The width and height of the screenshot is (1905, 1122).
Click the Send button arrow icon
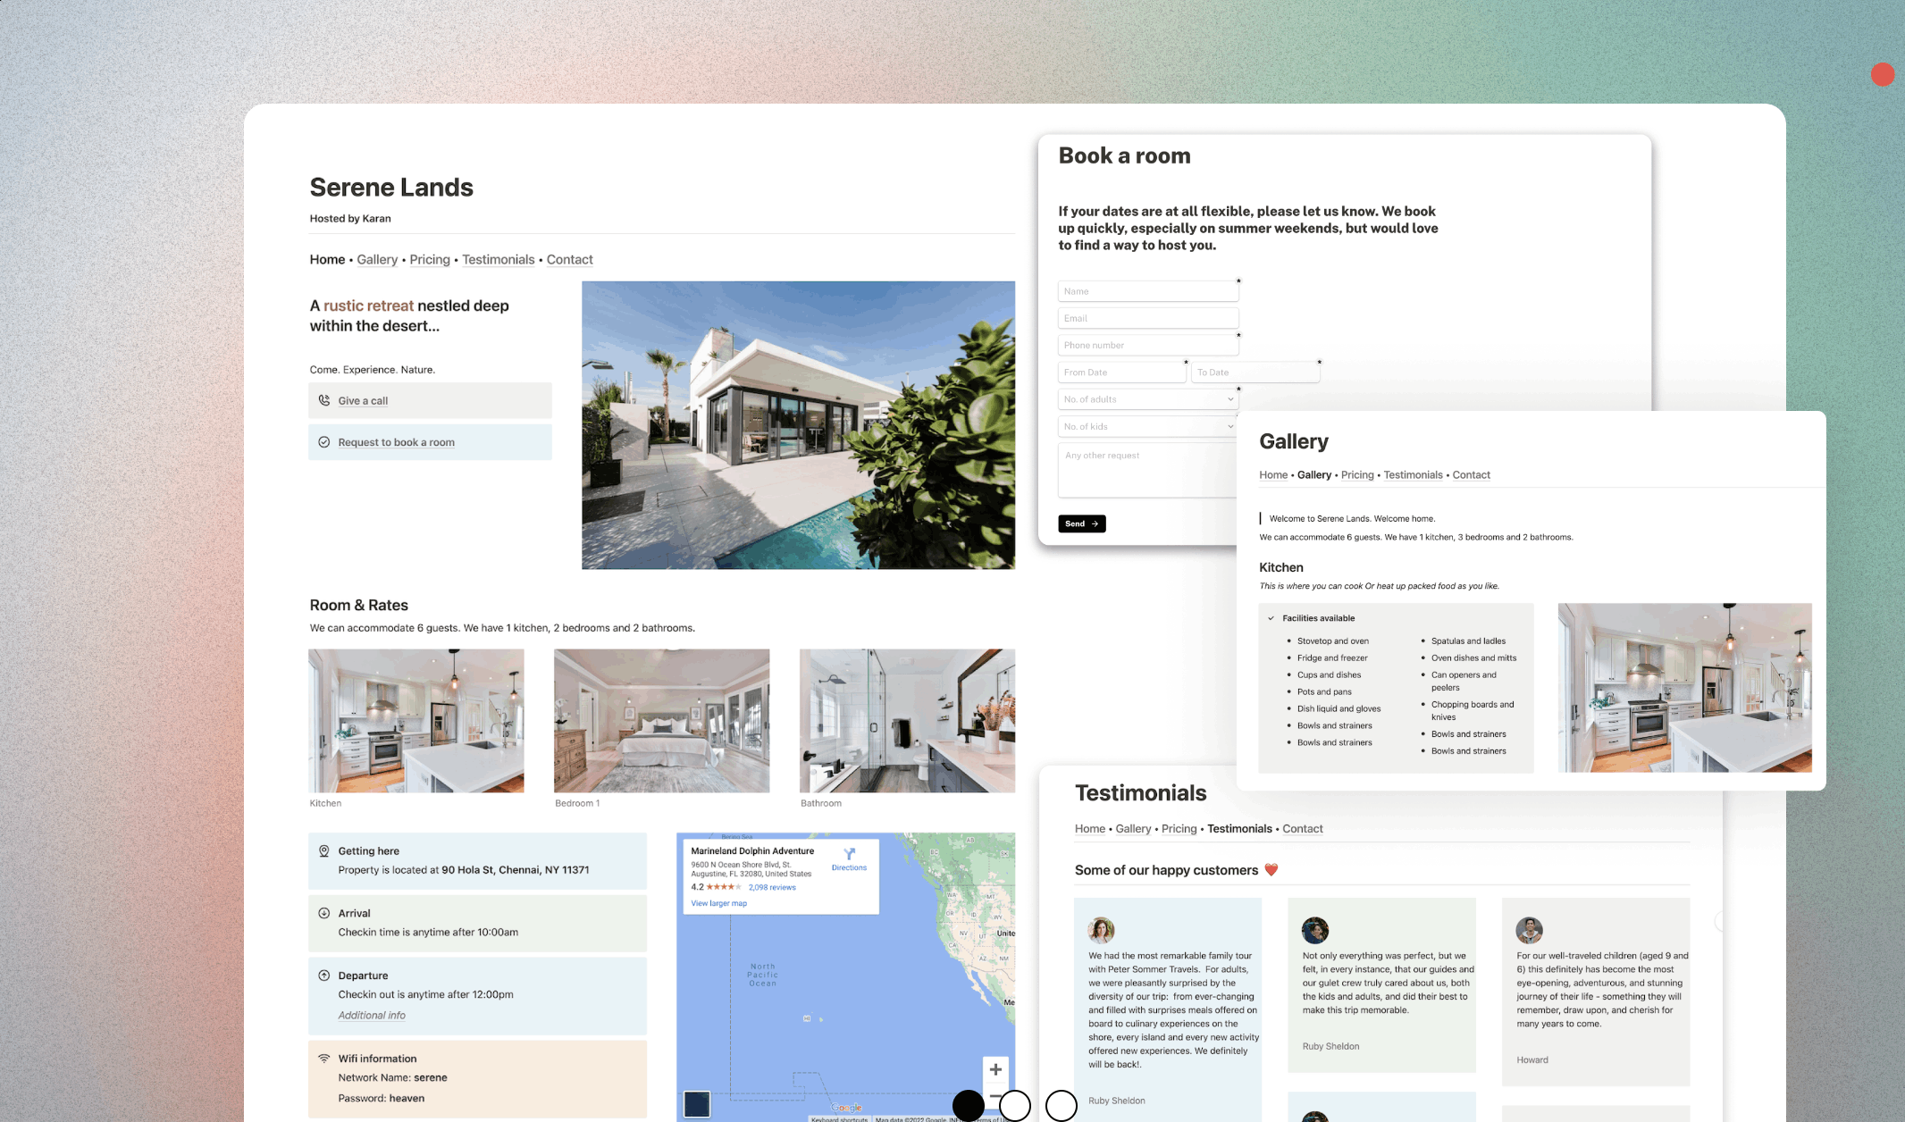click(1094, 523)
